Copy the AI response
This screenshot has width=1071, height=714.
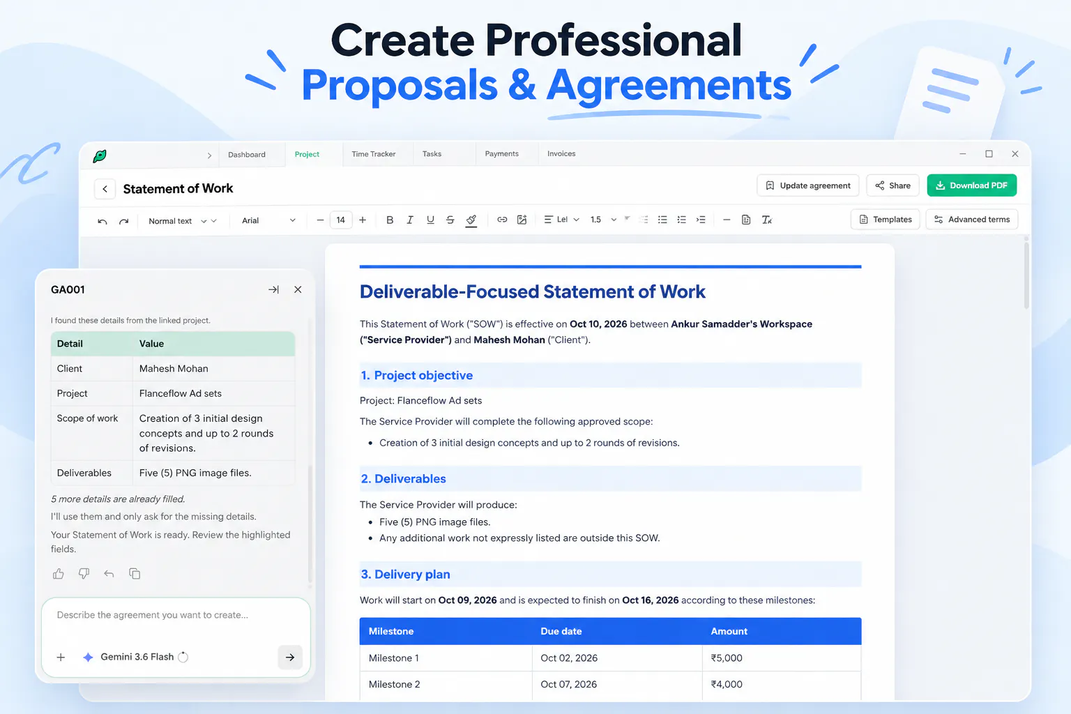click(x=135, y=574)
